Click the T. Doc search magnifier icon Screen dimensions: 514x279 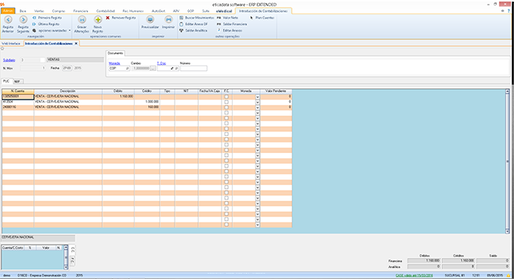click(x=177, y=69)
